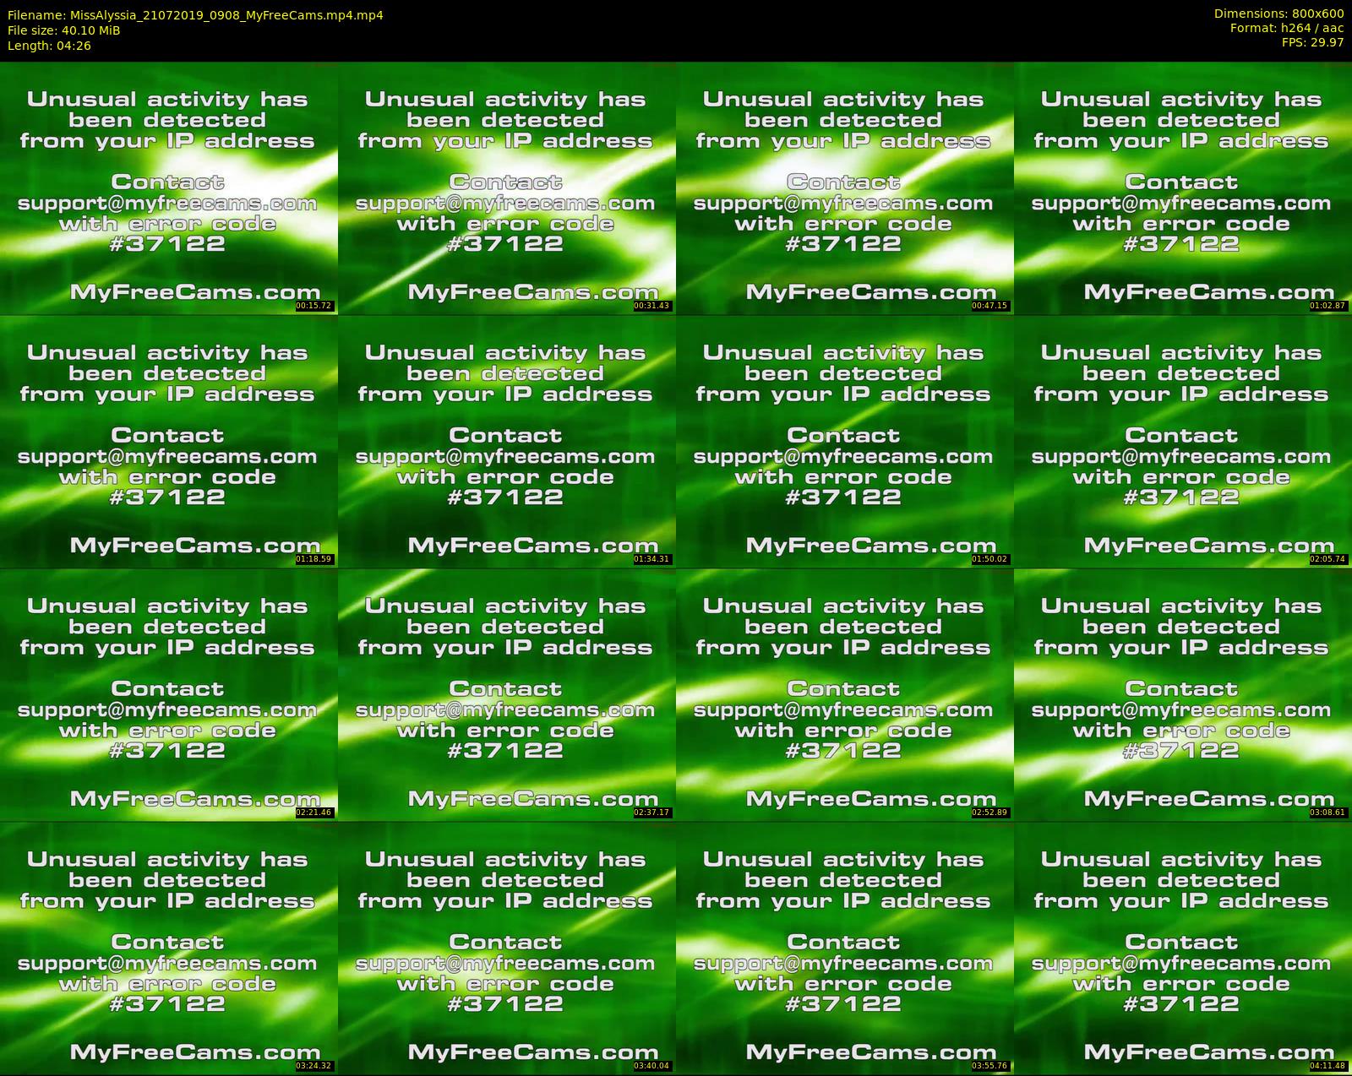Click the thumbnail frame stamped 02:52.89

[x=844, y=695]
